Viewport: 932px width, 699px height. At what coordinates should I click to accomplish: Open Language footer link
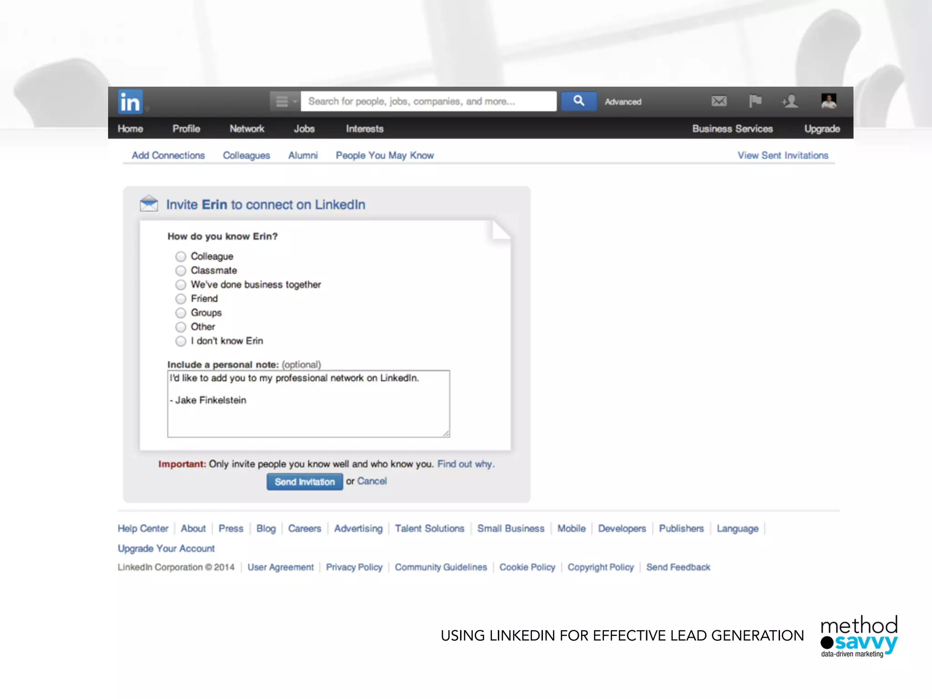[738, 529]
